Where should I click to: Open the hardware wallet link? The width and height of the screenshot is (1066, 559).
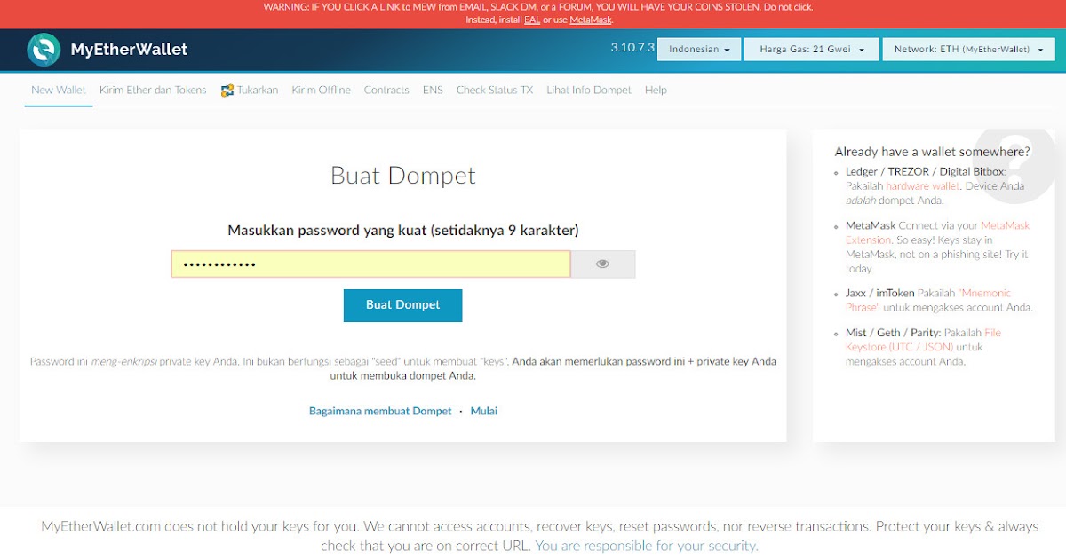(x=922, y=186)
